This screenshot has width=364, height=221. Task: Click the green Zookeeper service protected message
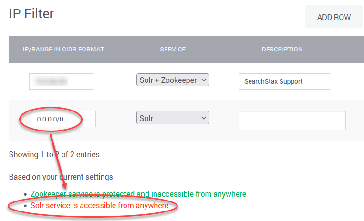pyautogui.click(x=138, y=194)
